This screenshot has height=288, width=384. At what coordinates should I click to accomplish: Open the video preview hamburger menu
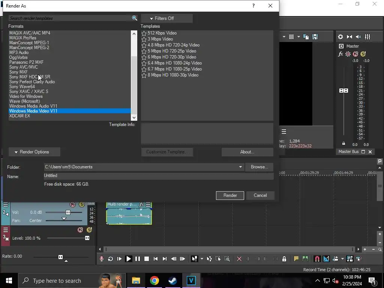284,132
